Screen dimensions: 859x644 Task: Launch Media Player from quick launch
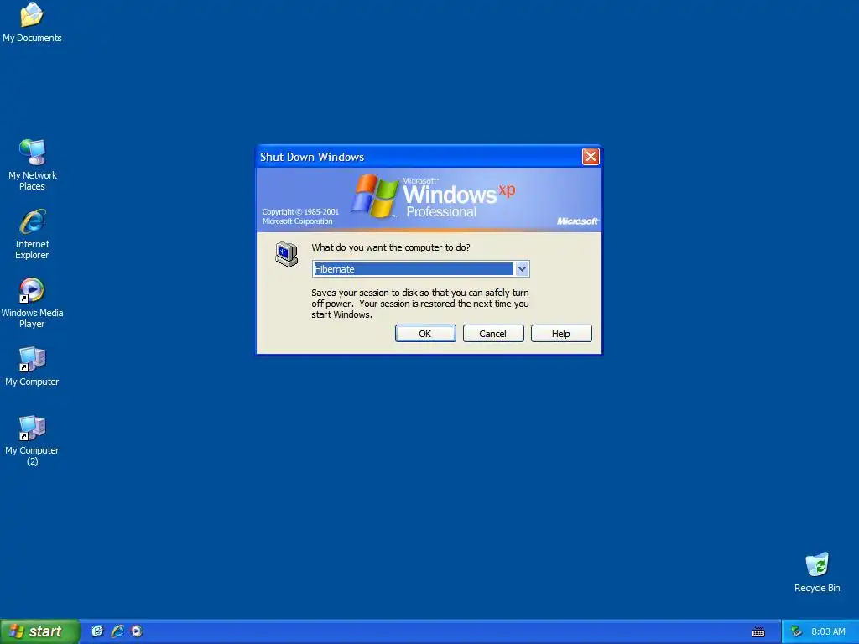click(x=137, y=631)
